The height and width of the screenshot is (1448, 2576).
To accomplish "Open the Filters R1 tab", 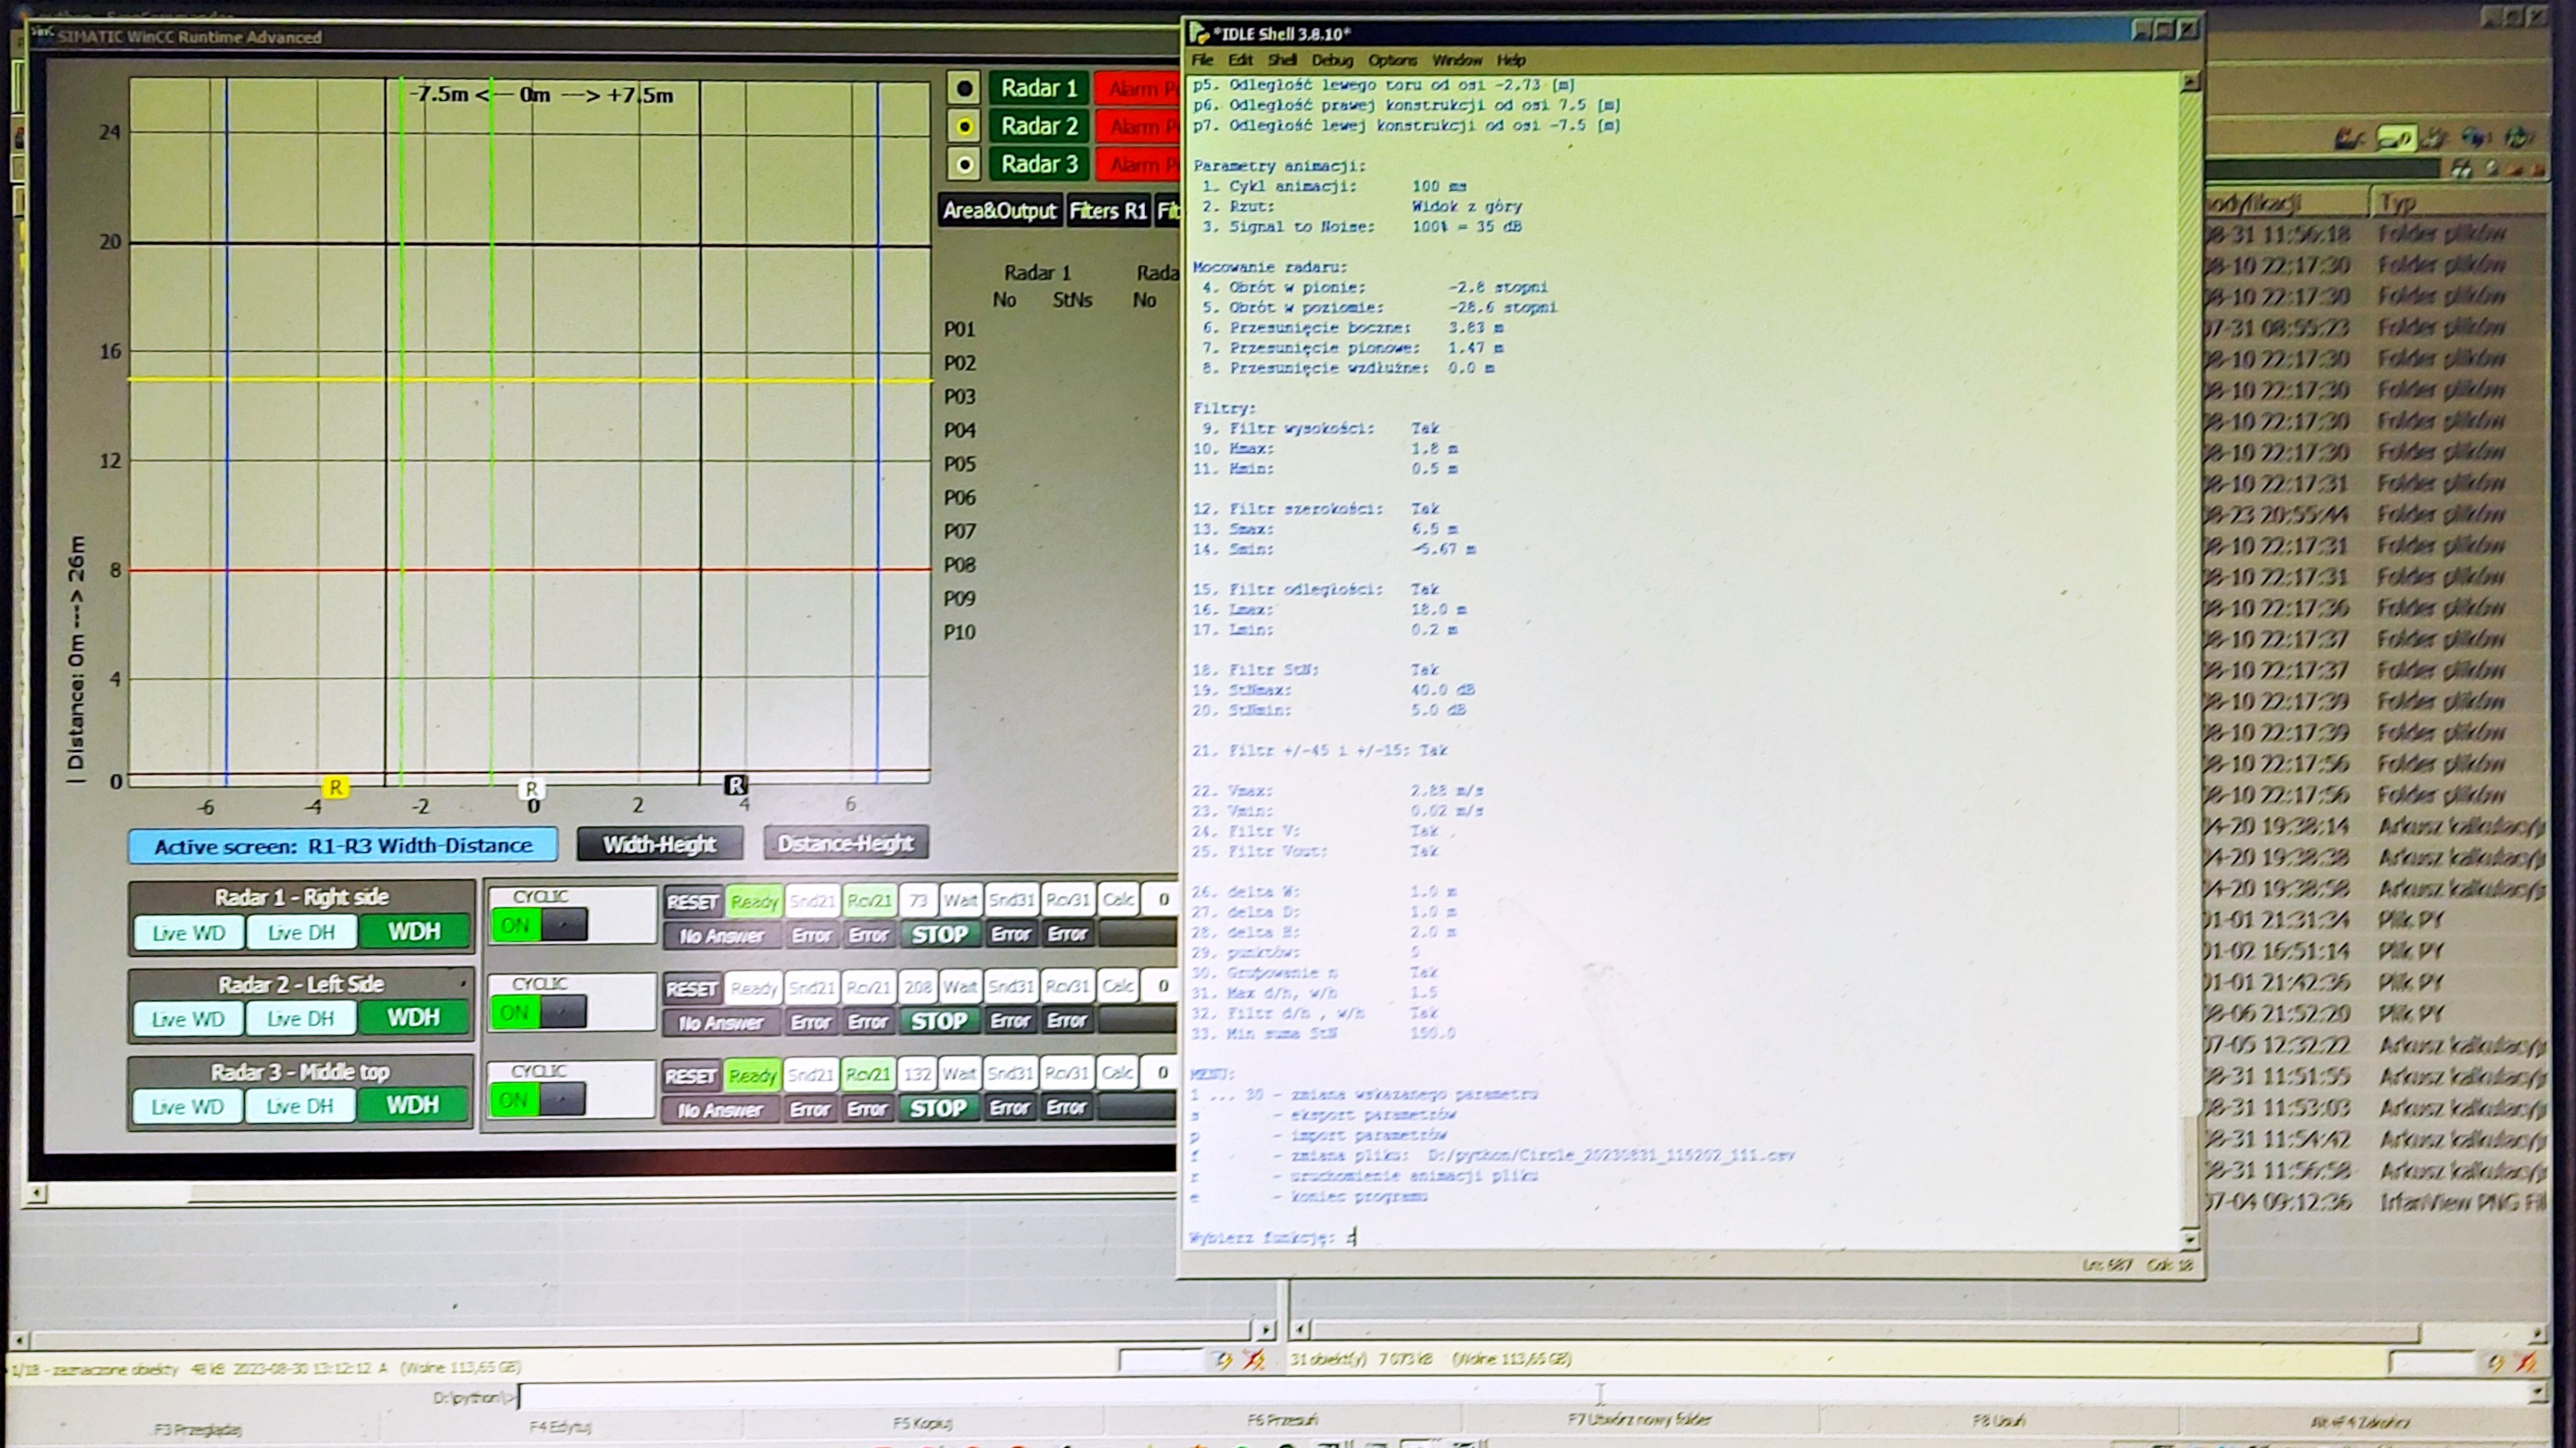I will pyautogui.click(x=1107, y=211).
